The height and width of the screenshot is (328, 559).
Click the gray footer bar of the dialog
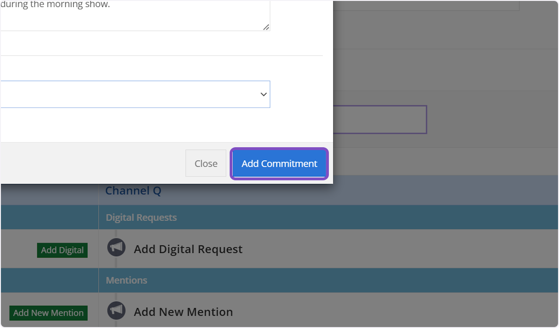93,163
